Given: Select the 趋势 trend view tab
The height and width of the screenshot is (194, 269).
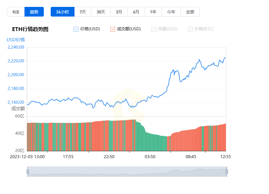Looking at the screenshot, I should coord(34,12).
